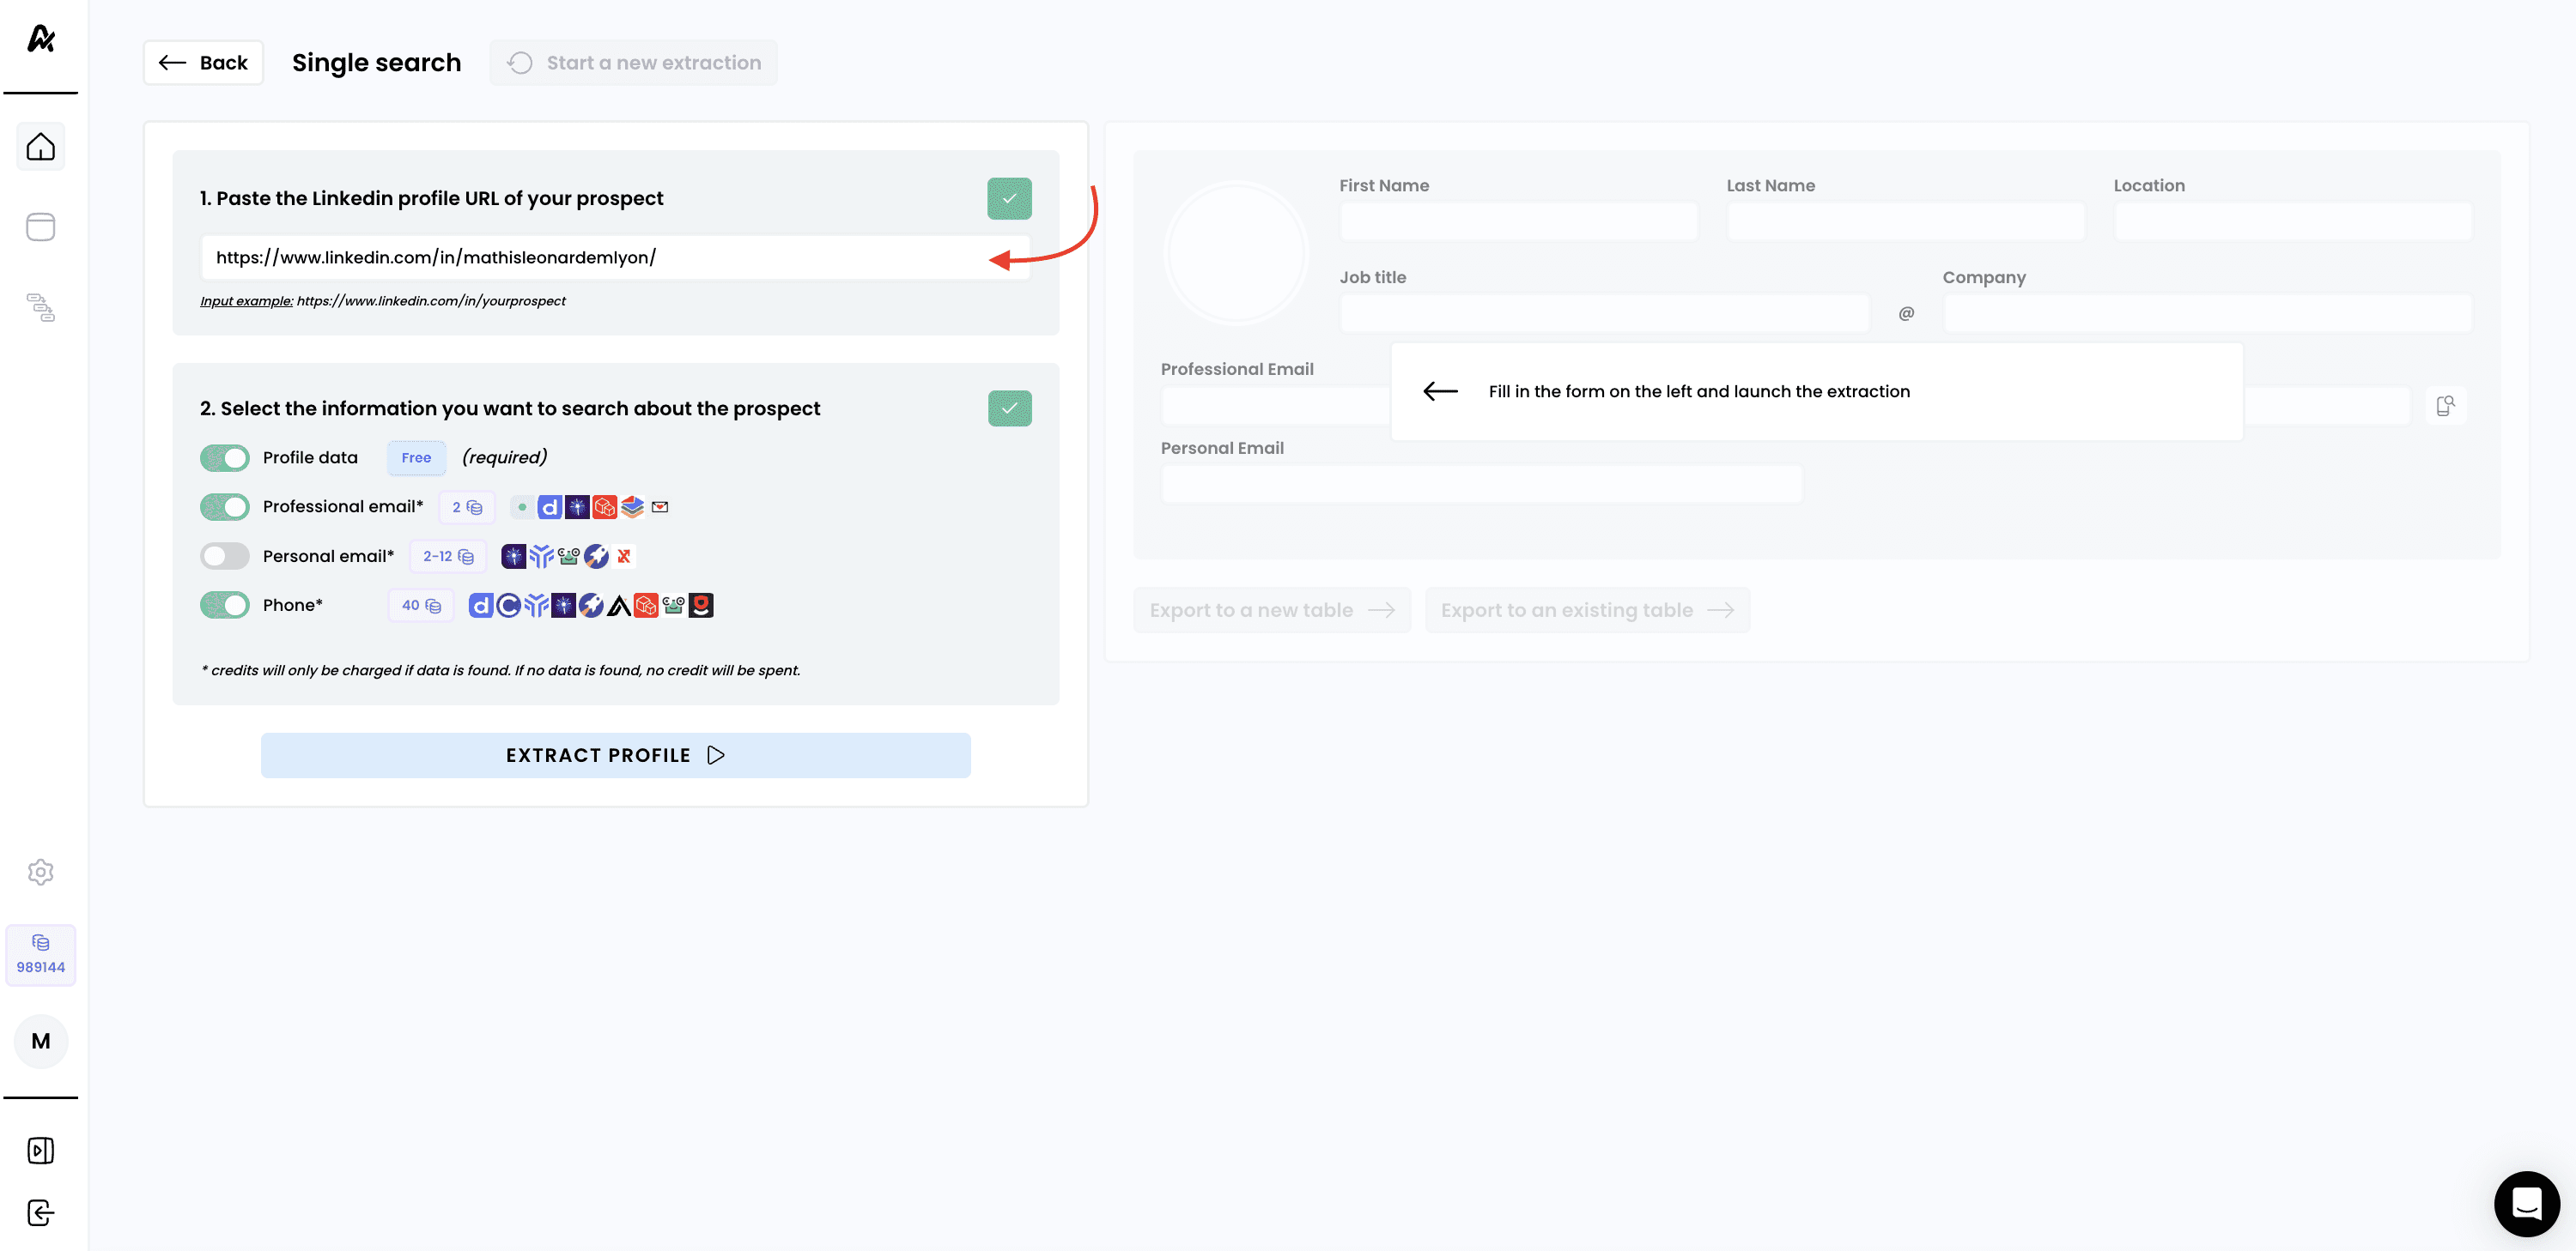Open the M user avatar
The width and height of the screenshot is (2576, 1251).
pos(40,1041)
